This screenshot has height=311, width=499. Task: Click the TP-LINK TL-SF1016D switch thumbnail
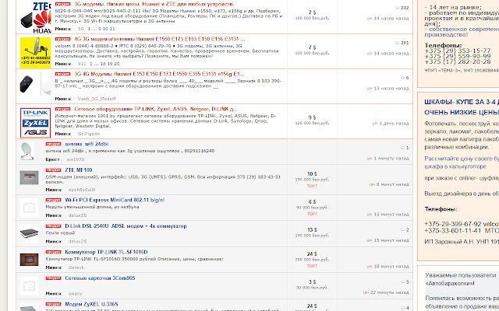point(30,260)
